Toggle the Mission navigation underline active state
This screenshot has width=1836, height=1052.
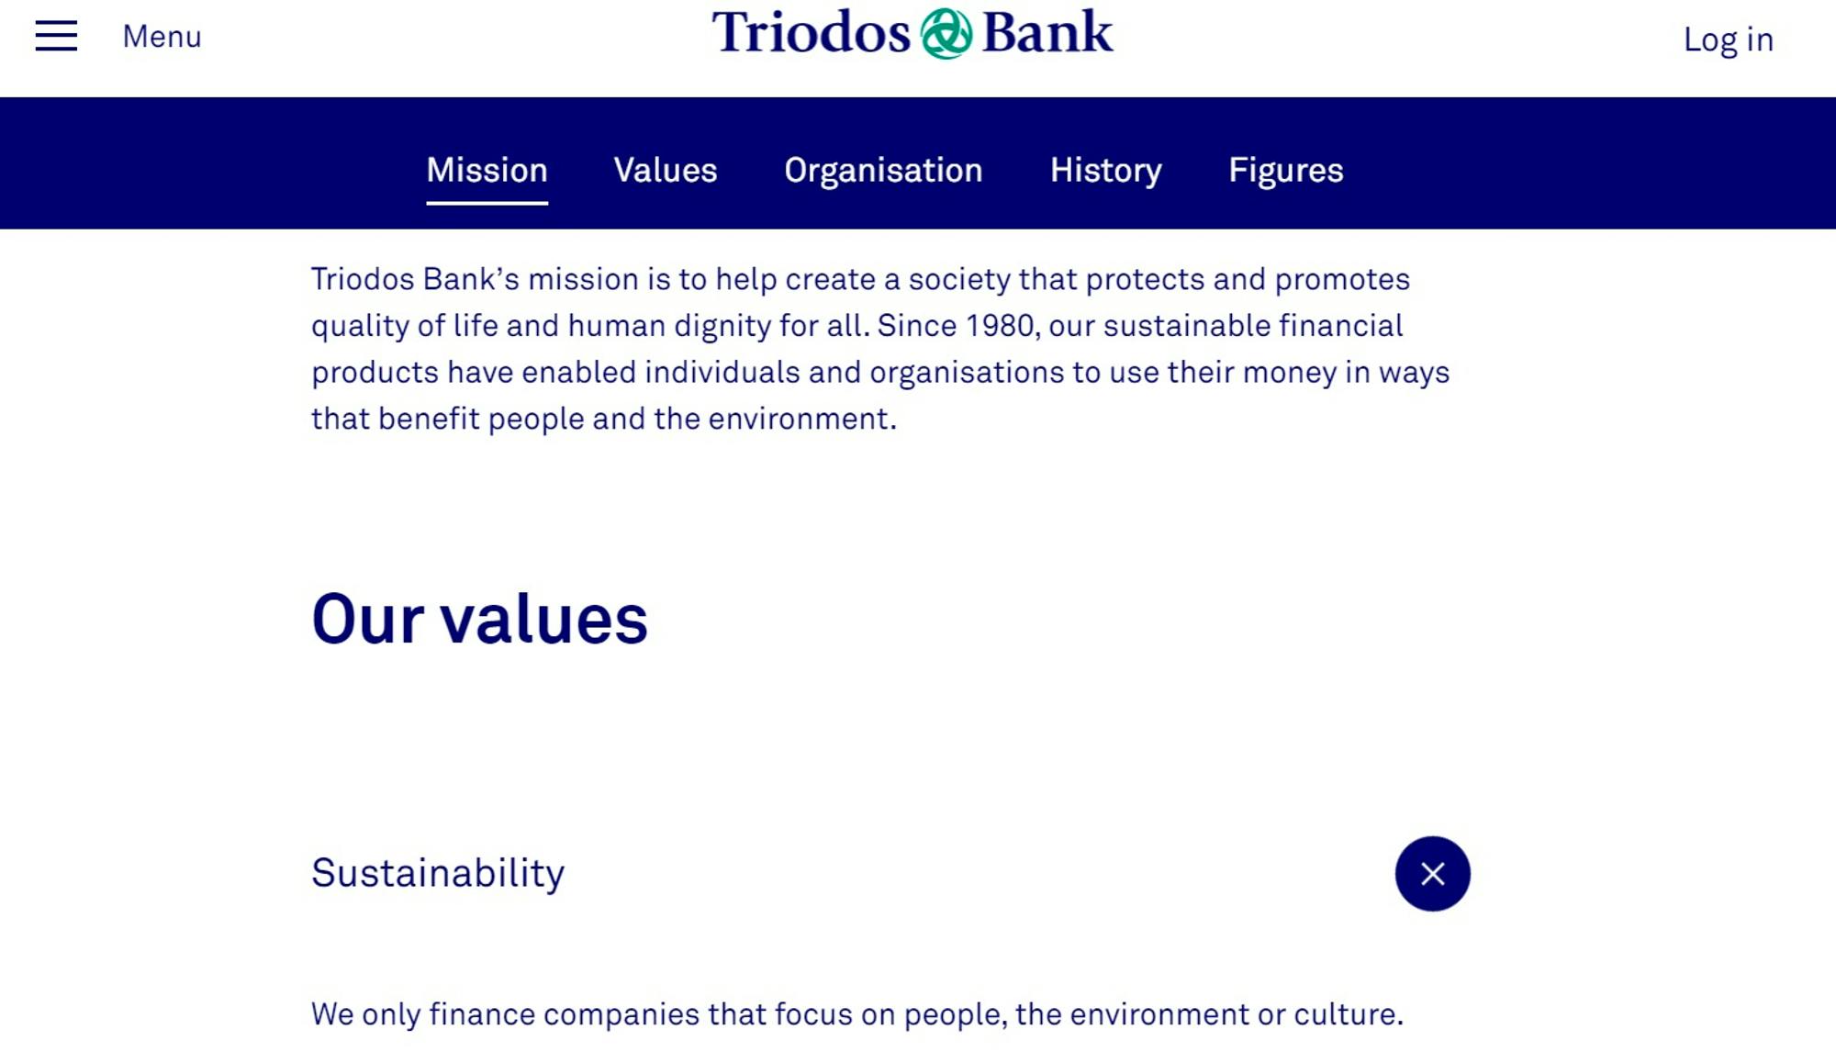pos(487,168)
